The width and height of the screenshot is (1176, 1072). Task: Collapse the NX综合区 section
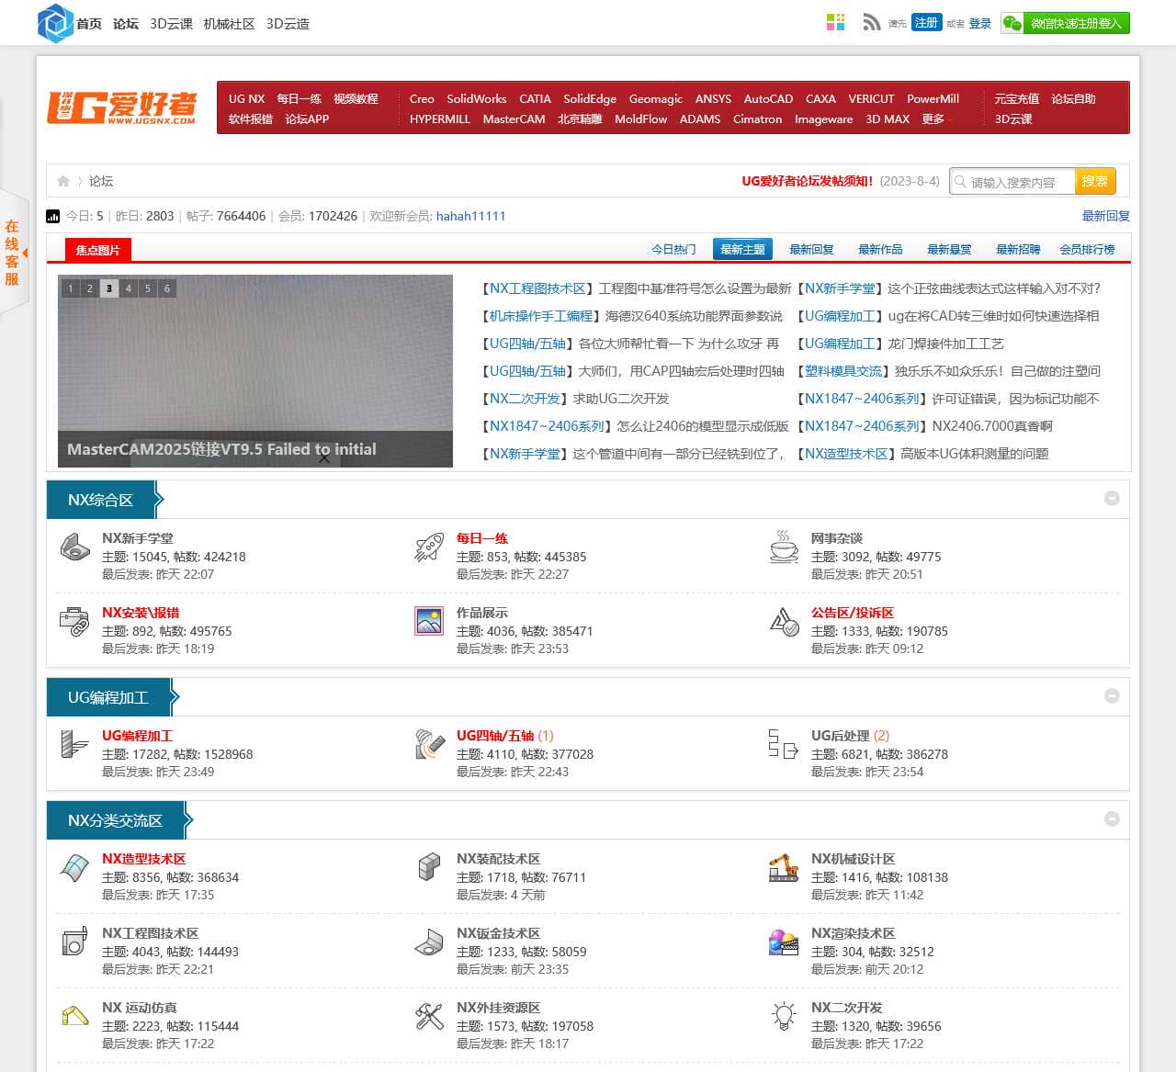coord(1112,499)
